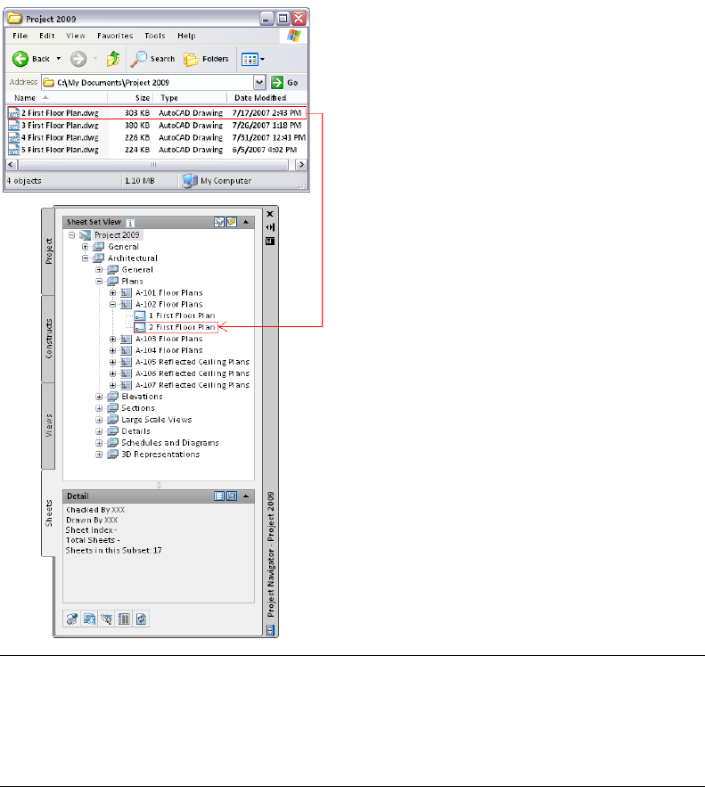Switch to the Views tab
The width and height of the screenshot is (705, 787).
point(49,426)
